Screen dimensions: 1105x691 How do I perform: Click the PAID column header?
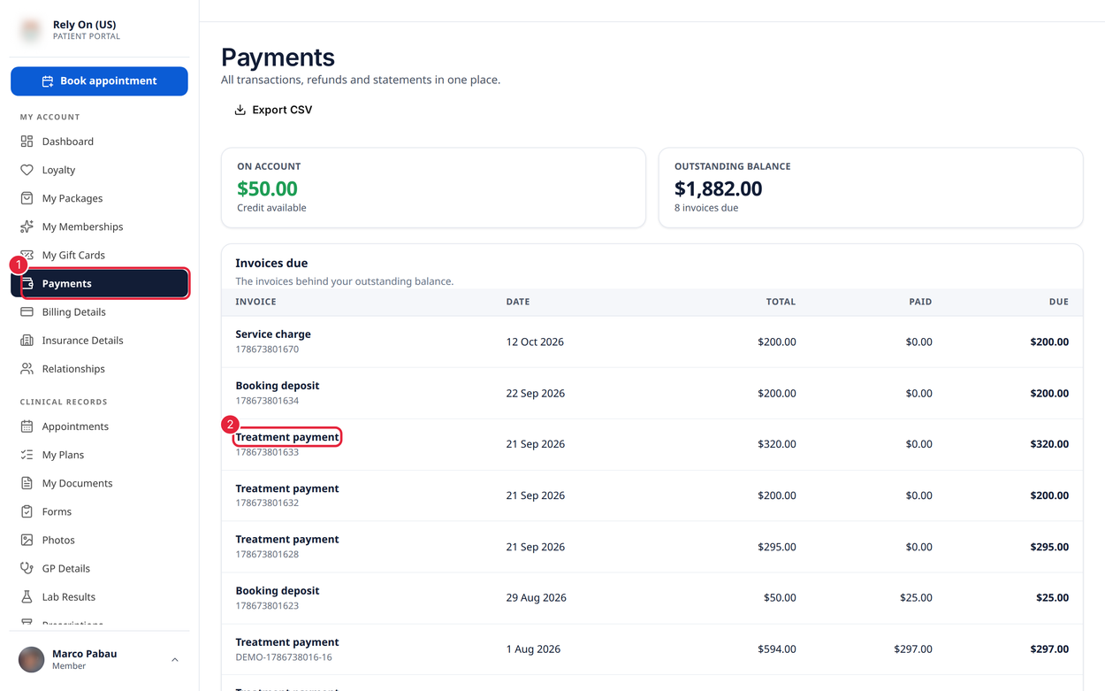920,302
